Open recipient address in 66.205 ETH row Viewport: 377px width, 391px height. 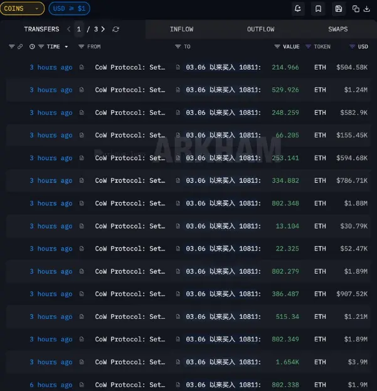223,135
